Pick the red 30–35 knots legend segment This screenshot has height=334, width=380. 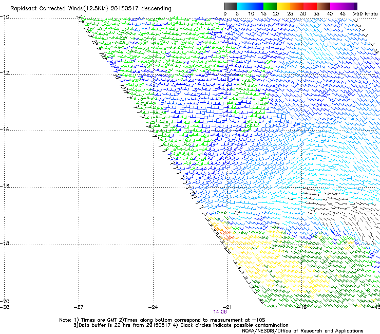tap(310, 6)
